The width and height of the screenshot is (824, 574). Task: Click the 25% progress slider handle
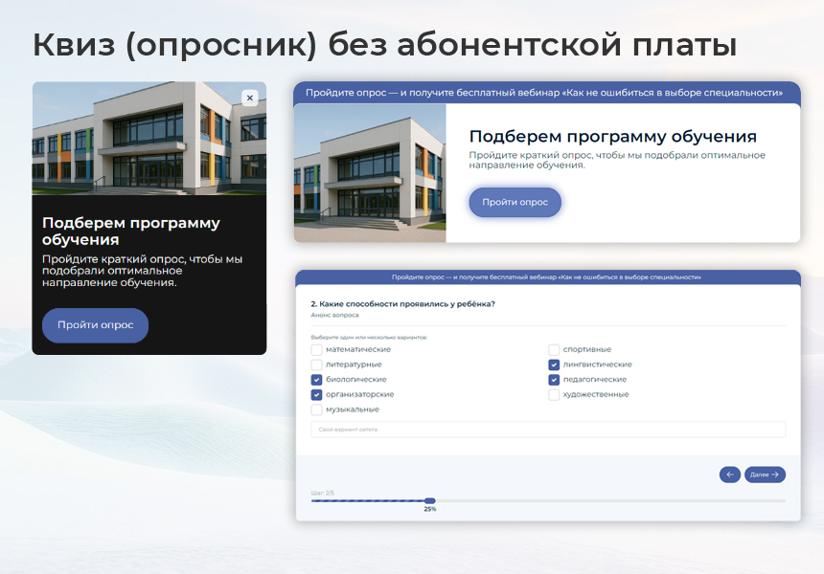pyautogui.click(x=430, y=499)
